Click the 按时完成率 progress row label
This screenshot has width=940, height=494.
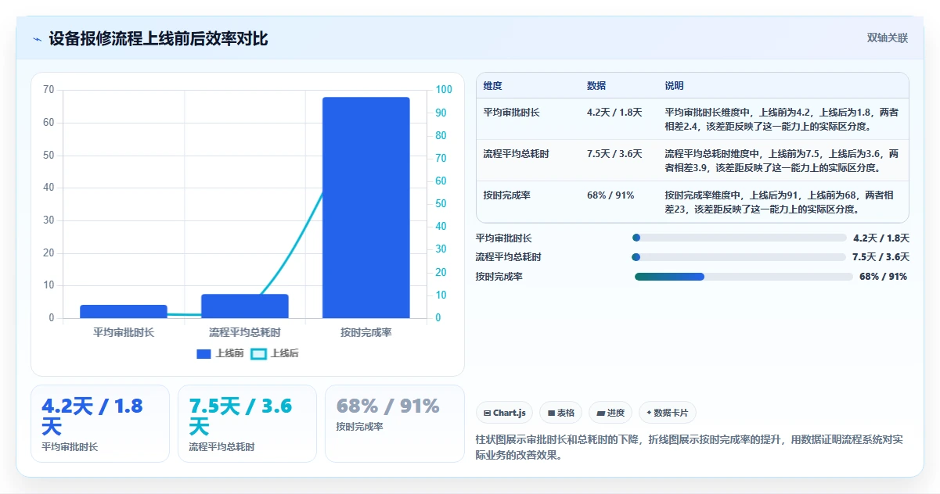[499, 277]
